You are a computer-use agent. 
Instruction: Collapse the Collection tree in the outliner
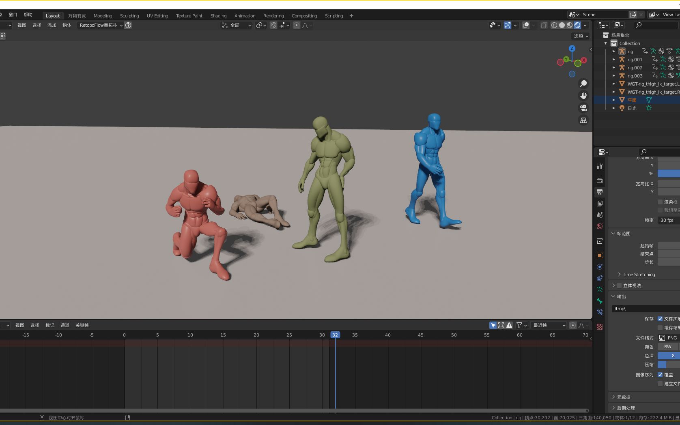coord(605,43)
